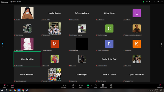This screenshot has height=92, width=164.
Task: Select Sulthan Kevin's group photo tile
Action: pos(55,28)
